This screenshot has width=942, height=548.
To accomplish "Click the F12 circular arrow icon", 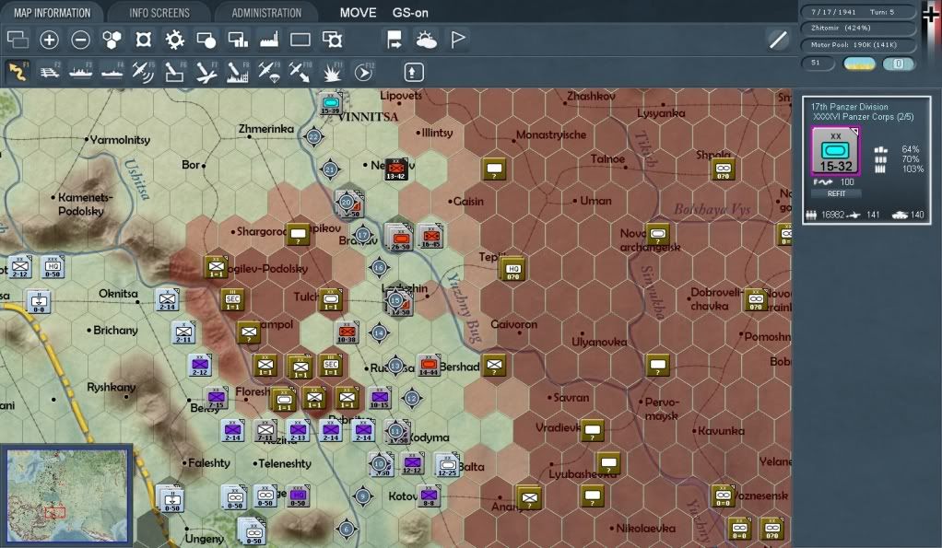I will (363, 73).
